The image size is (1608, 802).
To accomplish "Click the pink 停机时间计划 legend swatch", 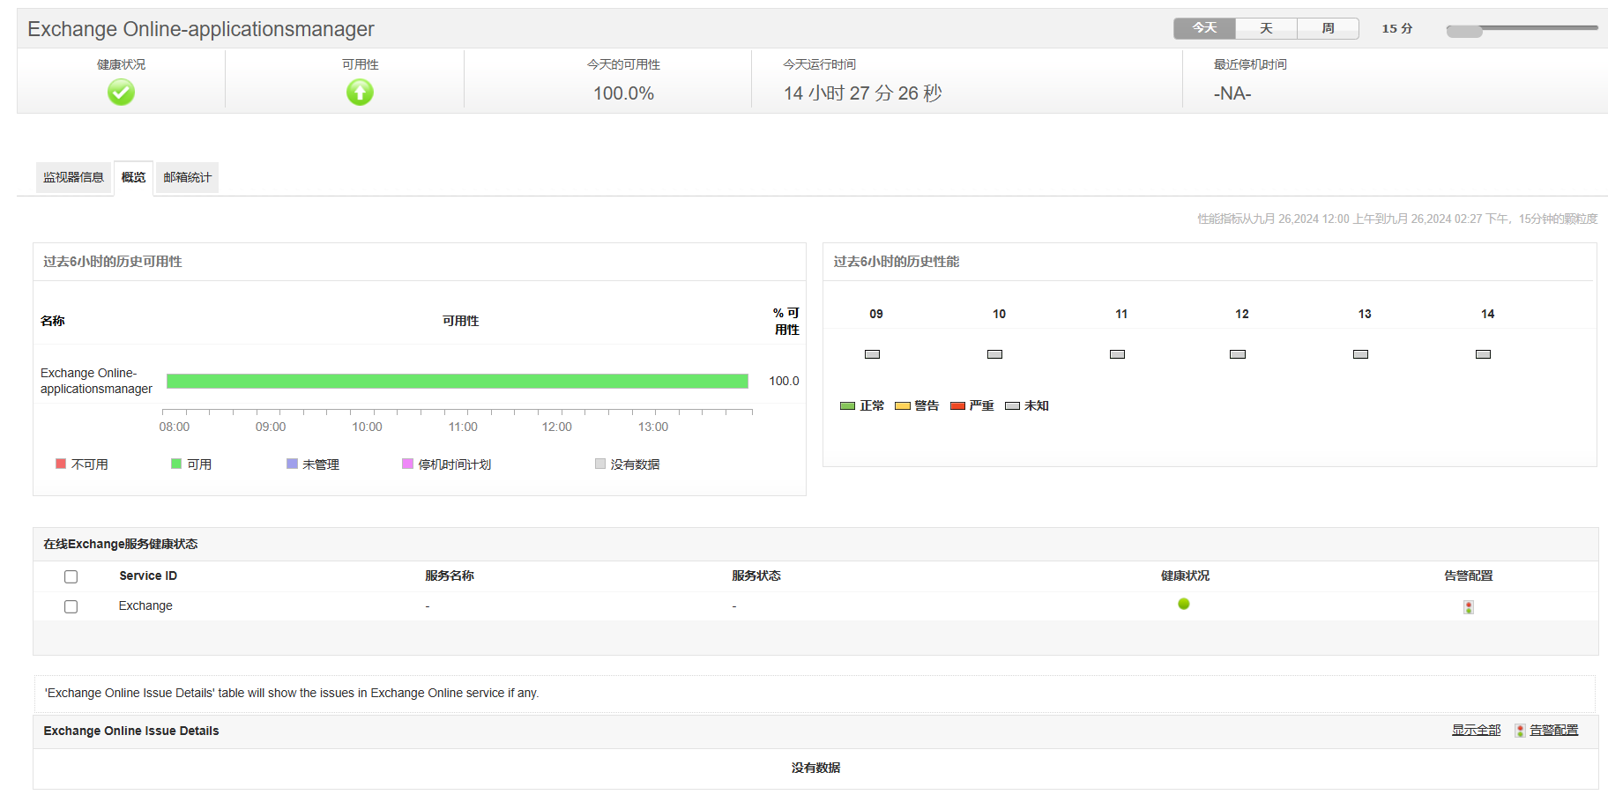I will [407, 464].
